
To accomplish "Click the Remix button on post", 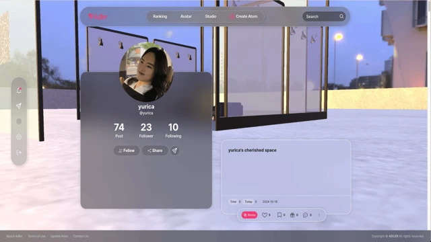I will (x=249, y=215).
